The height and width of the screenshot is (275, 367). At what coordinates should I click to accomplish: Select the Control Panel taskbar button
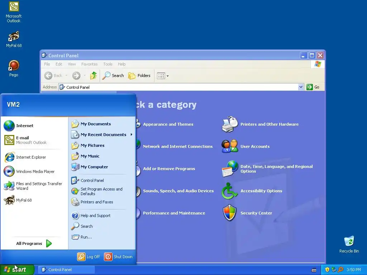66,270
